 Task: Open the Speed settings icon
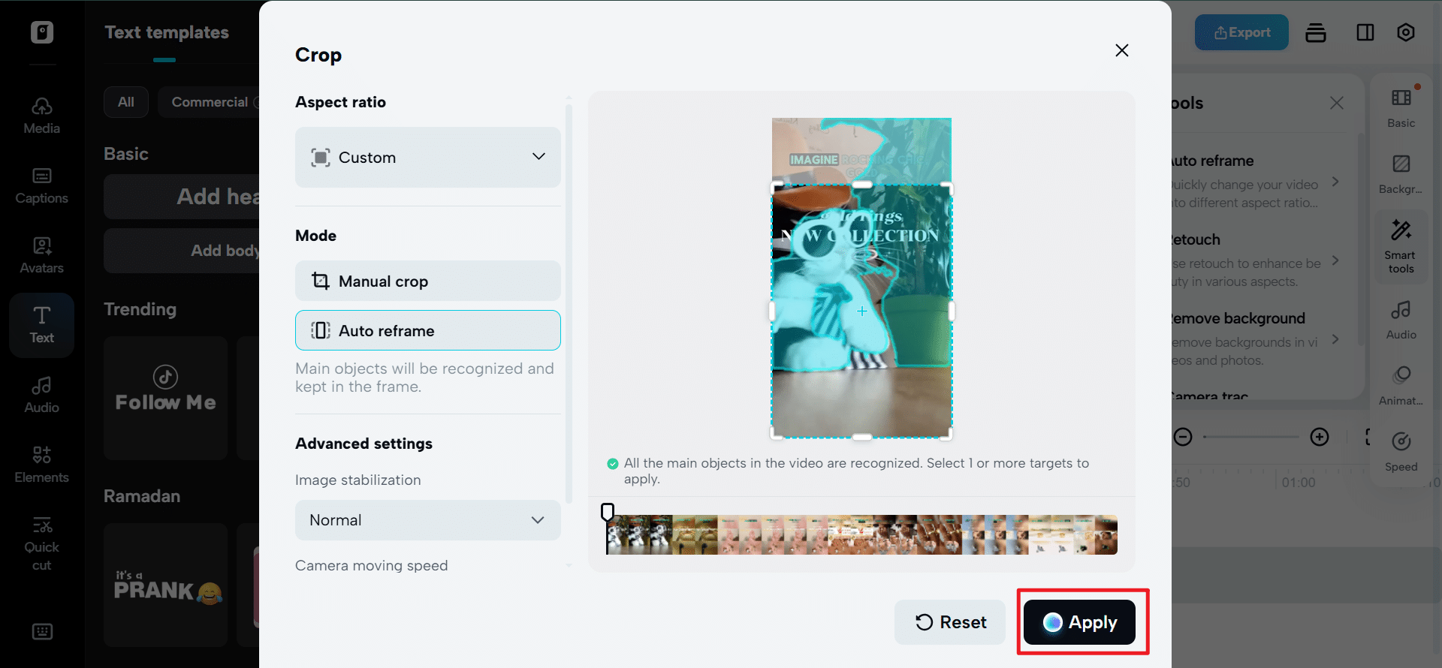1401,451
